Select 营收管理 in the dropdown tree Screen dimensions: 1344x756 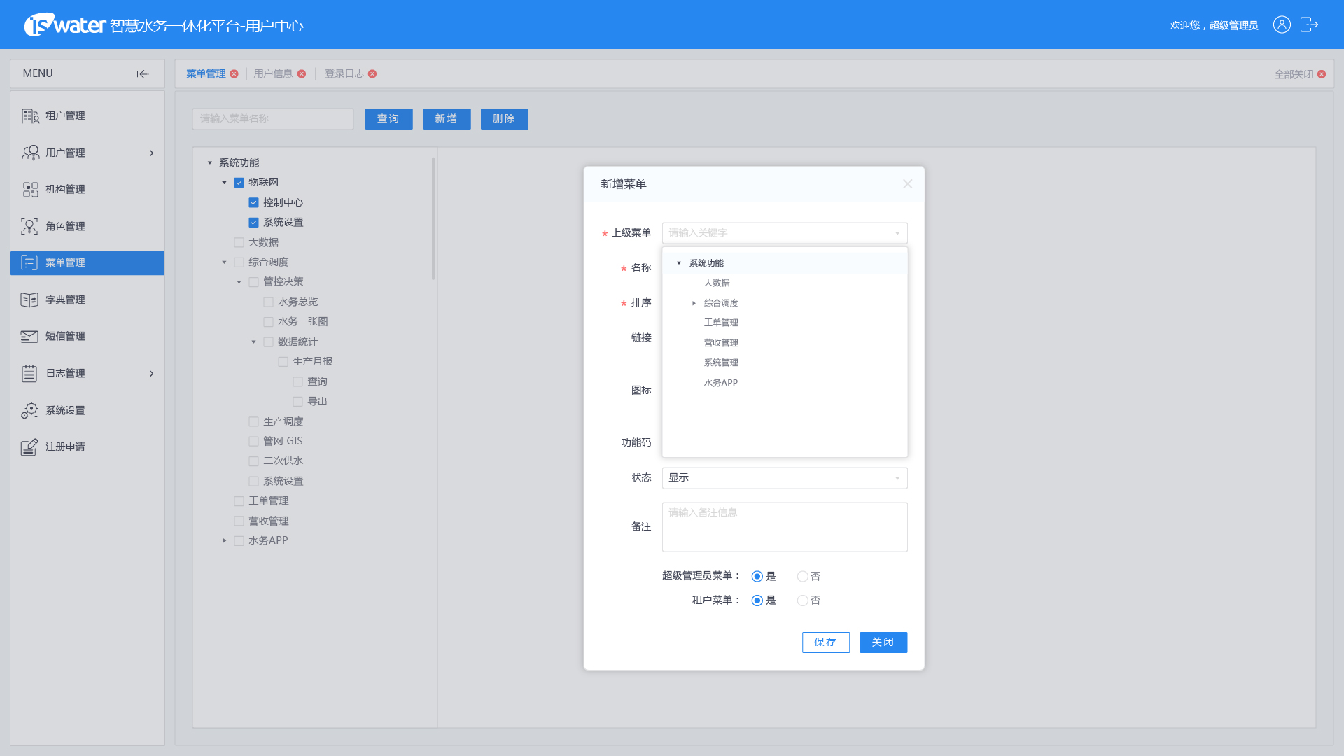tap(721, 343)
